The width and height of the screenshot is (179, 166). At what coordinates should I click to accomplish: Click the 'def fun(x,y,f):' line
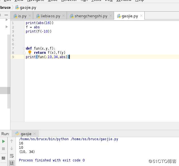pos(41,48)
